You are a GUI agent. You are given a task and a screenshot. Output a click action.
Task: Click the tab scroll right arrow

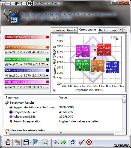point(125,30)
